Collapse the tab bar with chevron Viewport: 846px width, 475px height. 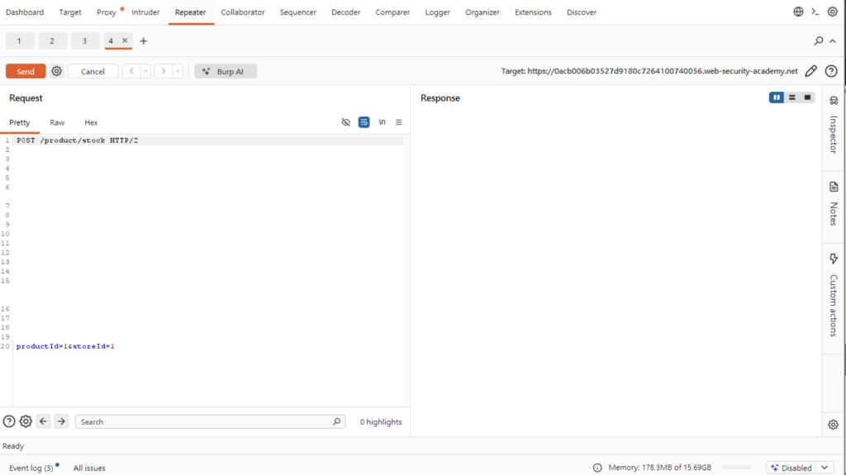click(833, 41)
